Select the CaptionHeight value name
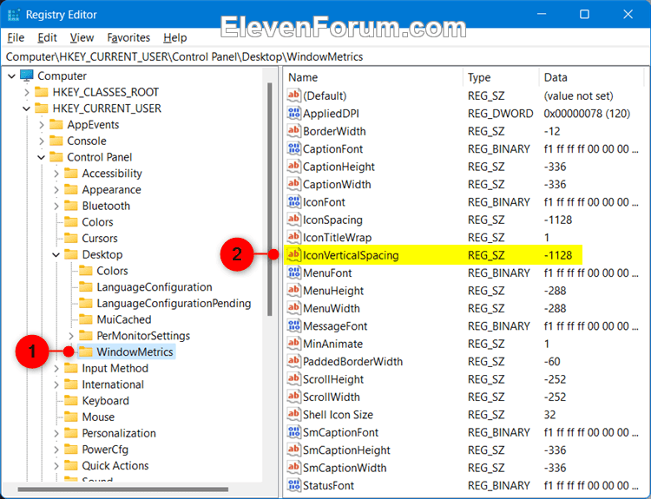Screen dimensions: 651x499 tap(339, 167)
